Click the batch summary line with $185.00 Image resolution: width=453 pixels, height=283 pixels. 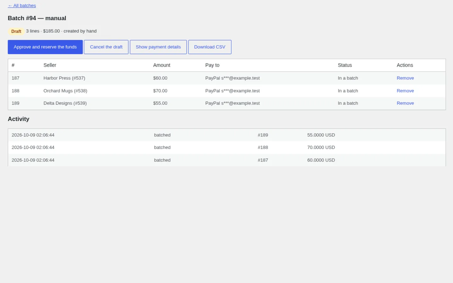pos(61,31)
